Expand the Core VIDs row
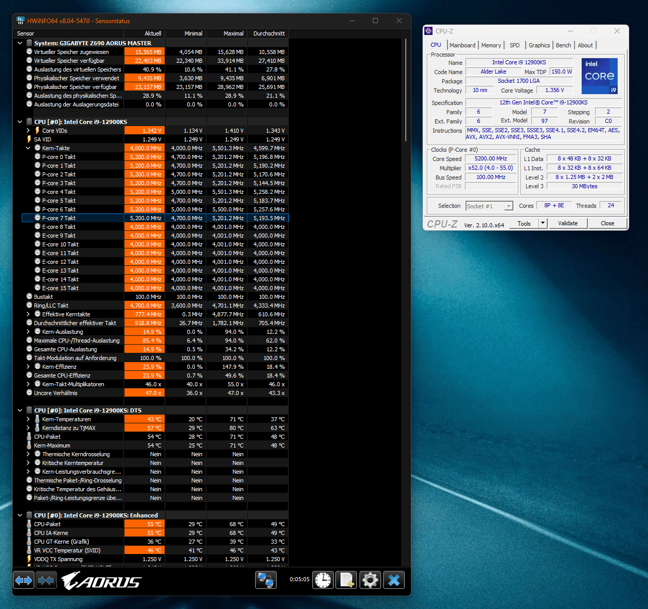Image resolution: width=648 pixels, height=609 pixels. 28,131
